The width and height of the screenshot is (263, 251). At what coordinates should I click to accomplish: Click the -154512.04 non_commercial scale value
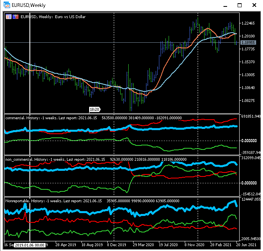pyautogui.click(x=251, y=194)
